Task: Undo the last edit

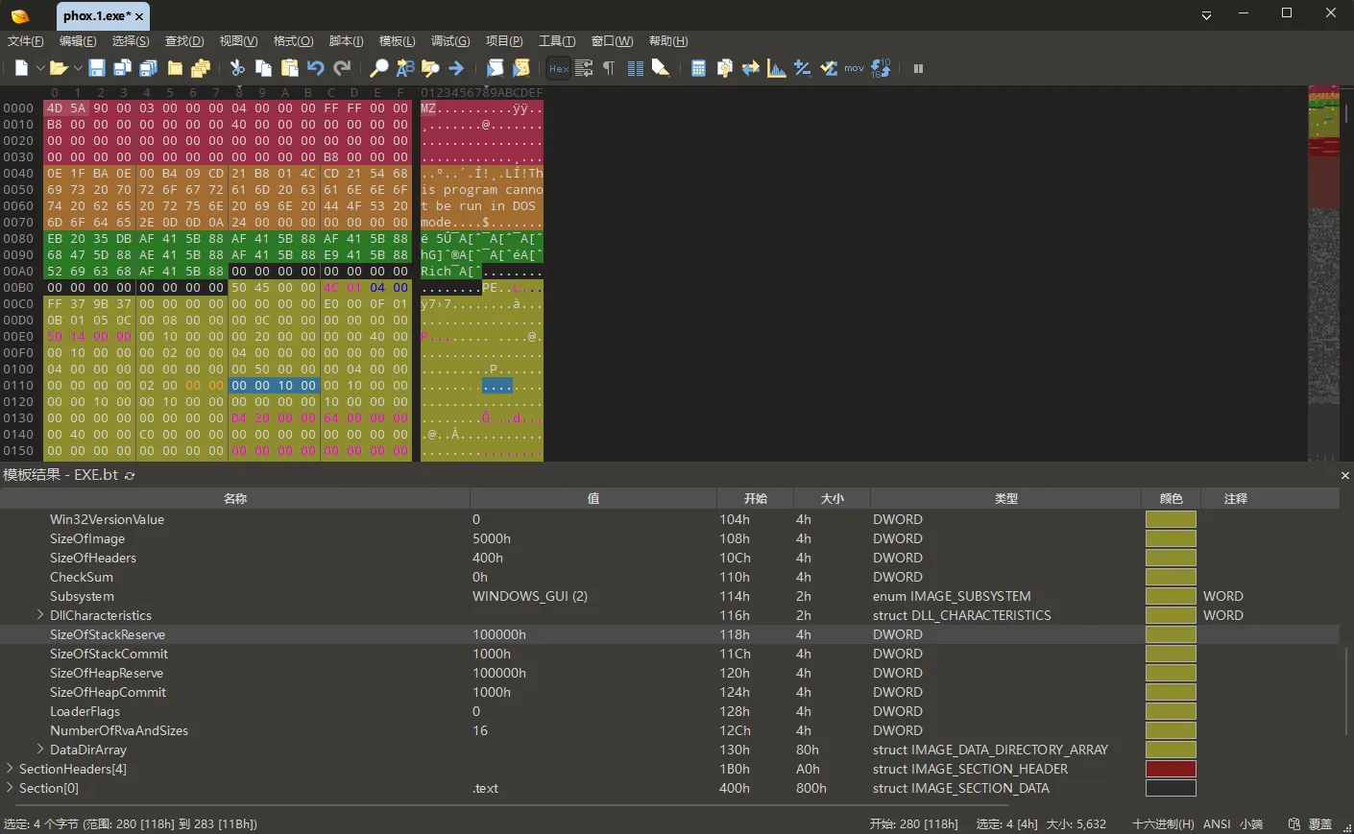Action: pyautogui.click(x=315, y=68)
